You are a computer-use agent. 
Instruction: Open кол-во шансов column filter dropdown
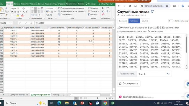(100, 28)
